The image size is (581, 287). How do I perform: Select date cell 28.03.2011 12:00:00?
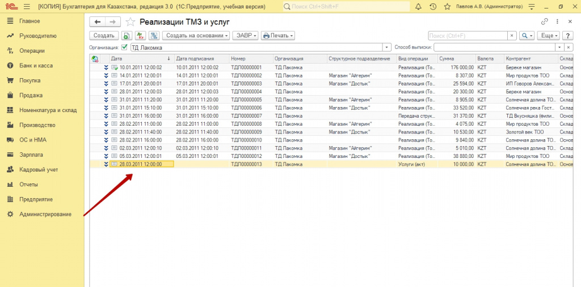click(x=141, y=164)
